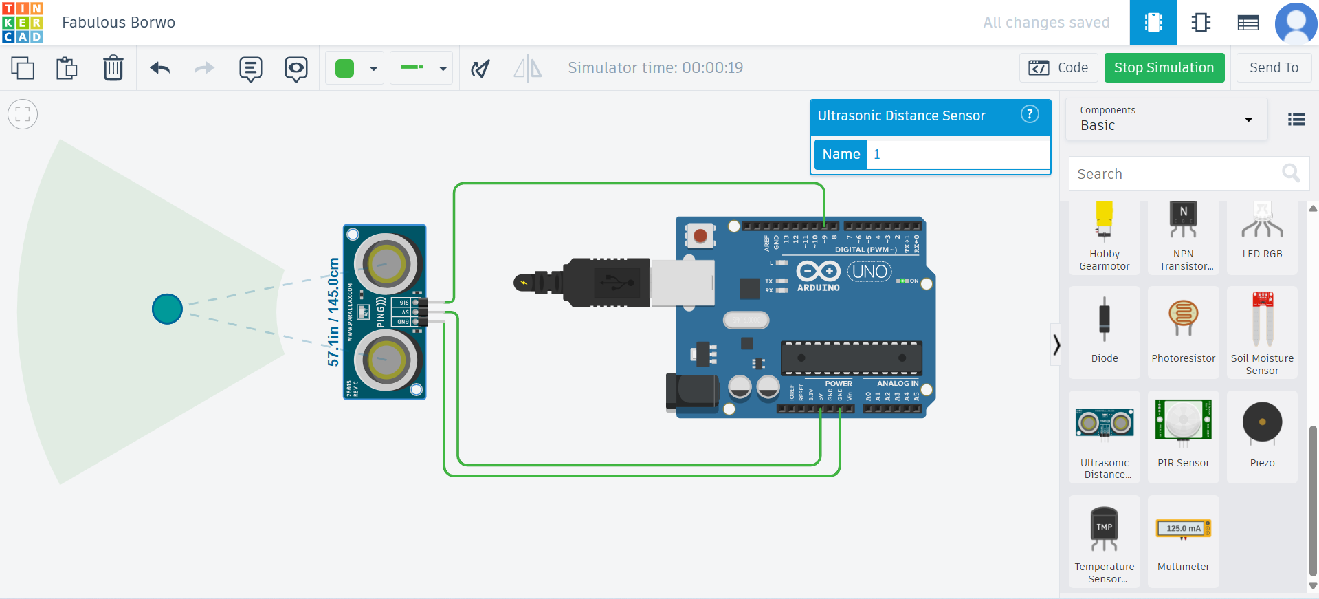Click the teal distance target circle

pos(167,309)
